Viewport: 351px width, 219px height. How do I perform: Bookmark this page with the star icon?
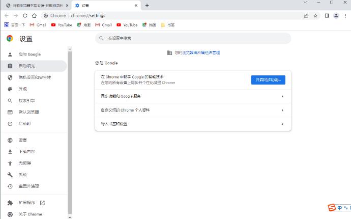tap(315, 16)
